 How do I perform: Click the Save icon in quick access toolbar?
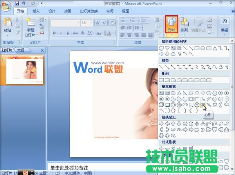click(17, 3)
